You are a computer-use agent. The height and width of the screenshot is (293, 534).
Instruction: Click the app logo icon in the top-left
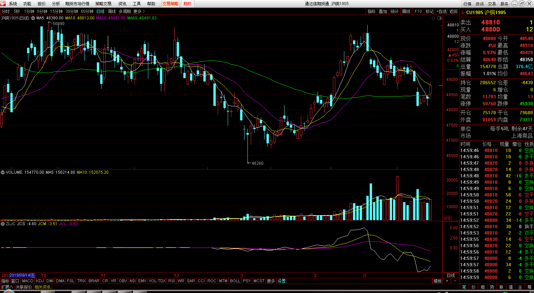click(3, 4)
